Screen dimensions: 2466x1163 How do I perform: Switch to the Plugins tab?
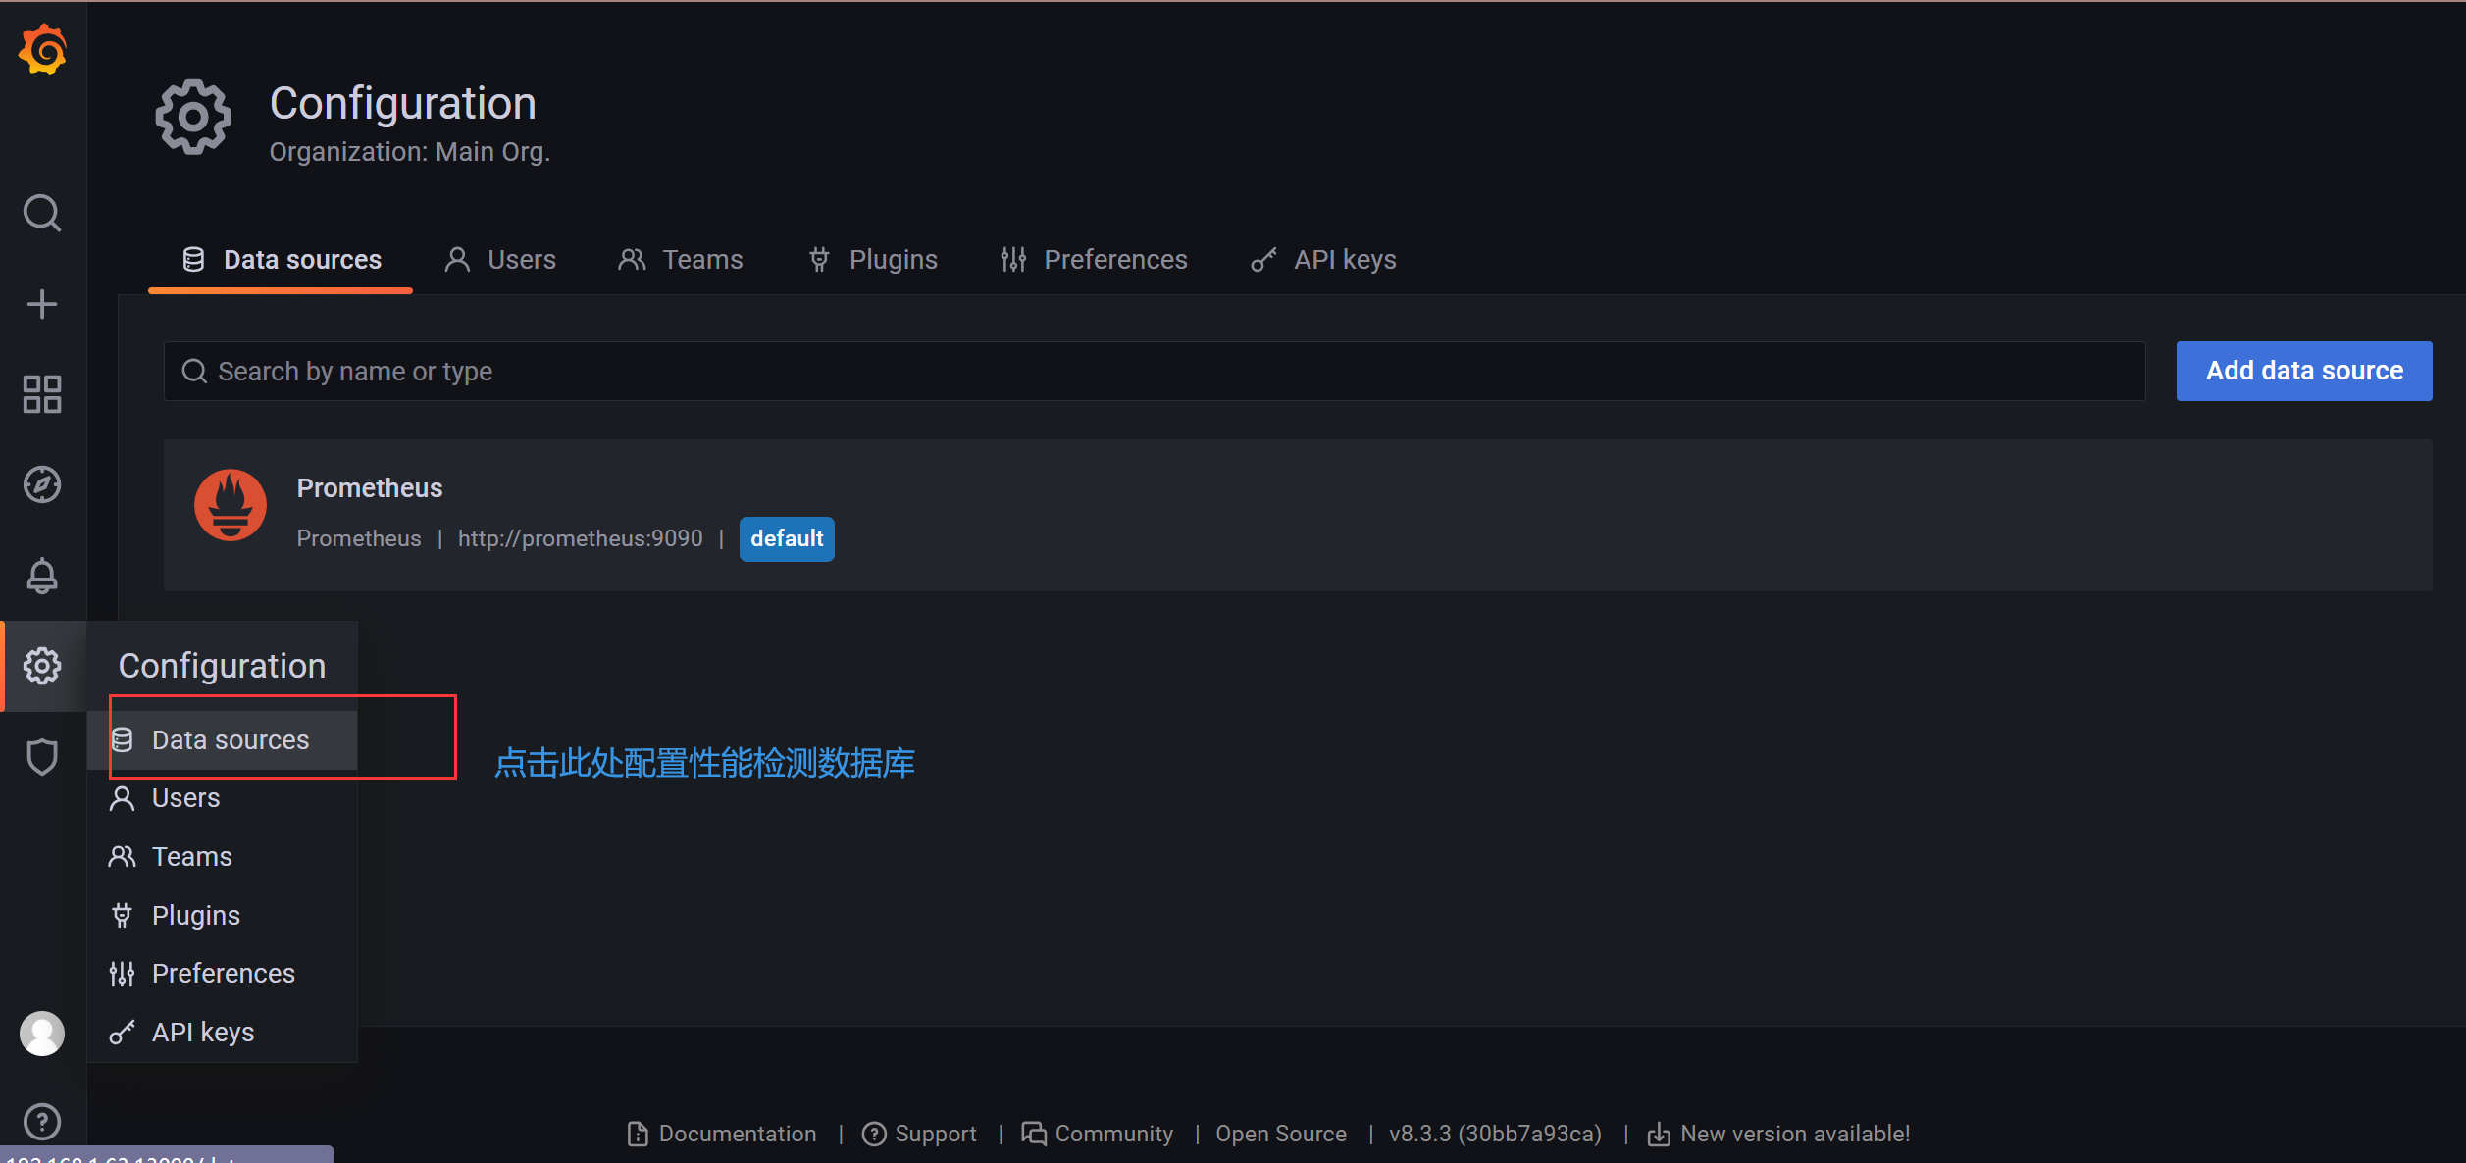coord(873,260)
